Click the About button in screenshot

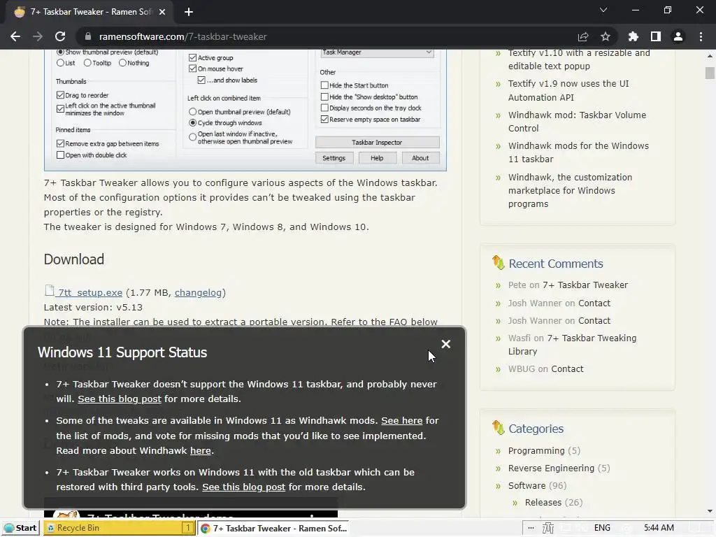point(420,158)
